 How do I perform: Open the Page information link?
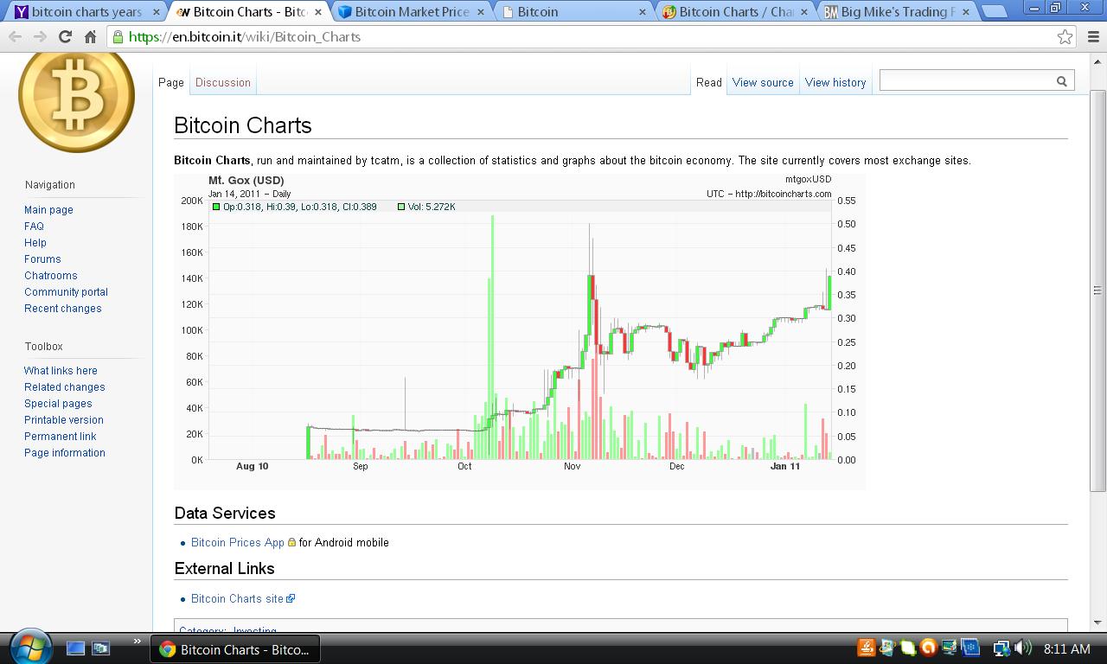(65, 453)
